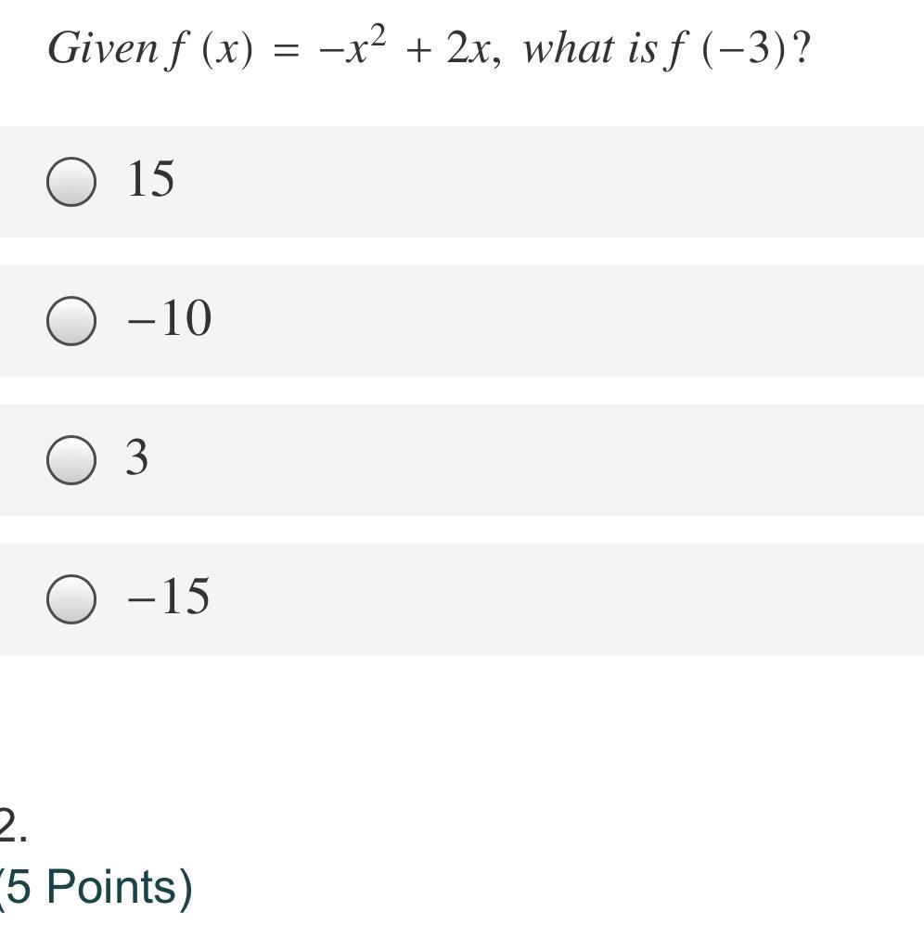Screen dimensions: 924x925
Task: Click the "(−3)" argument in the question
Action: [x=745, y=48]
